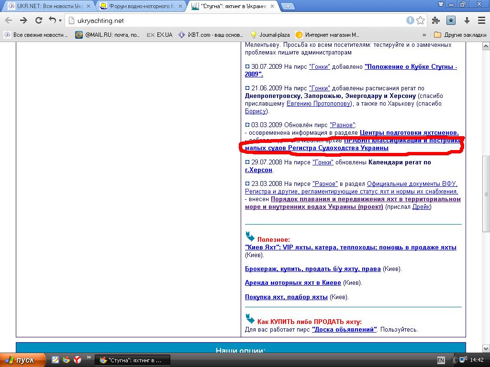Open the Windows "пуск" Start button
This screenshot has height=367, width=490.
(x=23, y=360)
